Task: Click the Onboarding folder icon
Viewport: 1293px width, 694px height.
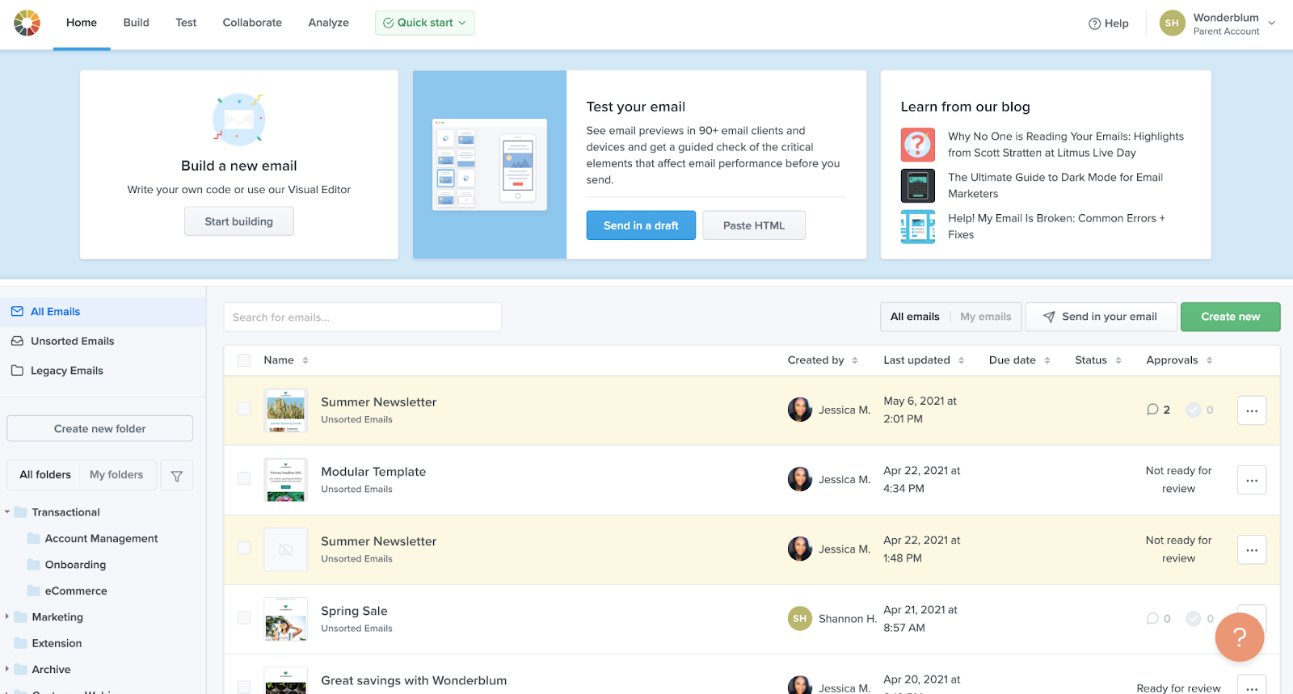Action: click(34, 565)
